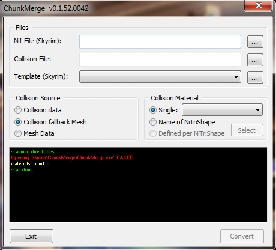This screenshot has width=276, height=250.
Task: Browse for a Template (Skyrim) file
Action: coord(255,77)
